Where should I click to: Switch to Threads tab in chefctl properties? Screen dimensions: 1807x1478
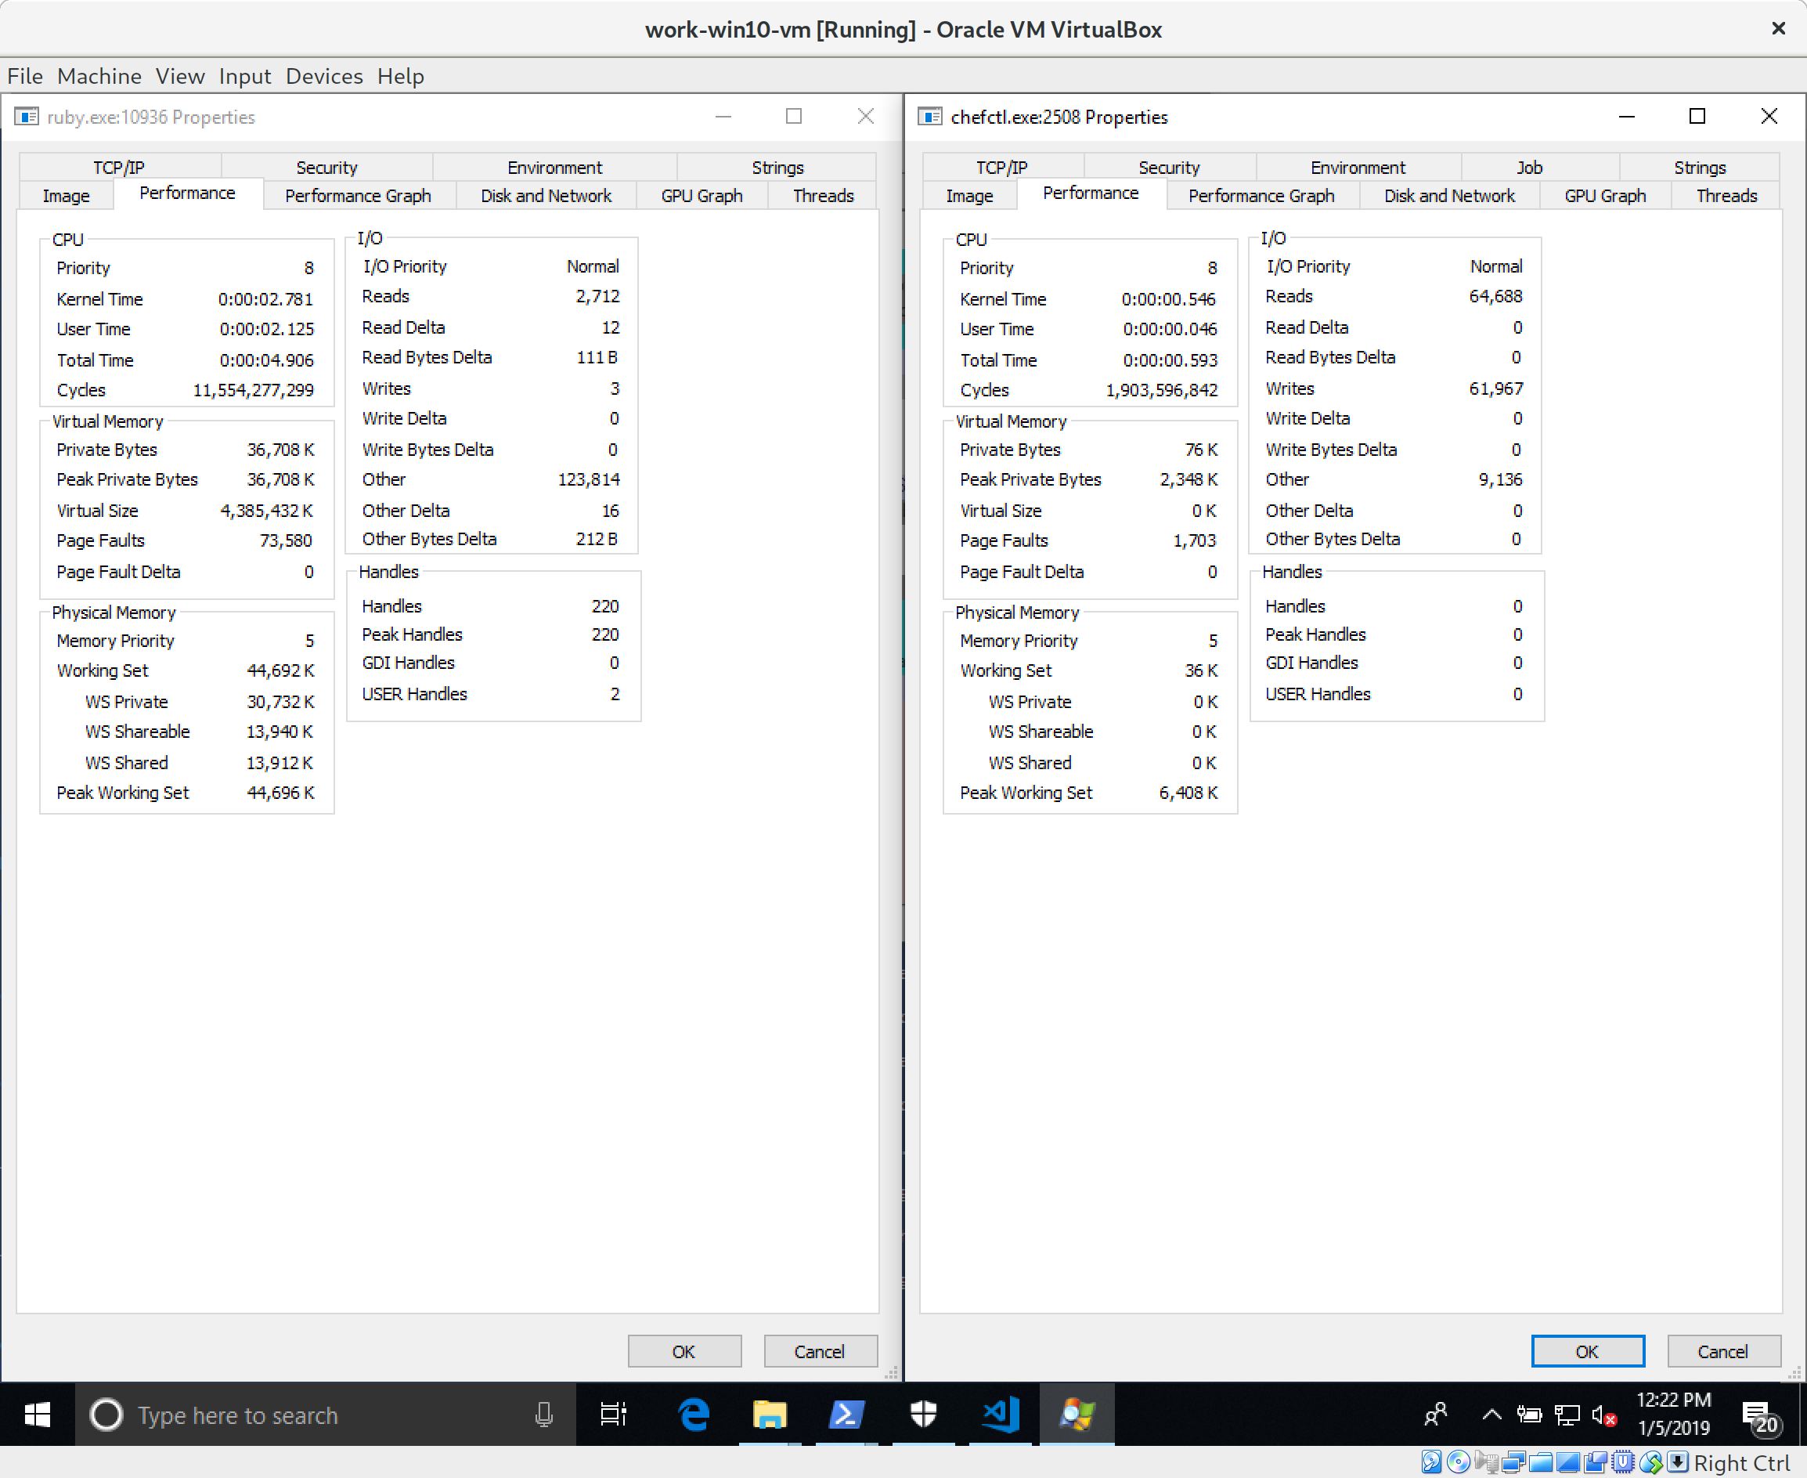coord(1726,196)
